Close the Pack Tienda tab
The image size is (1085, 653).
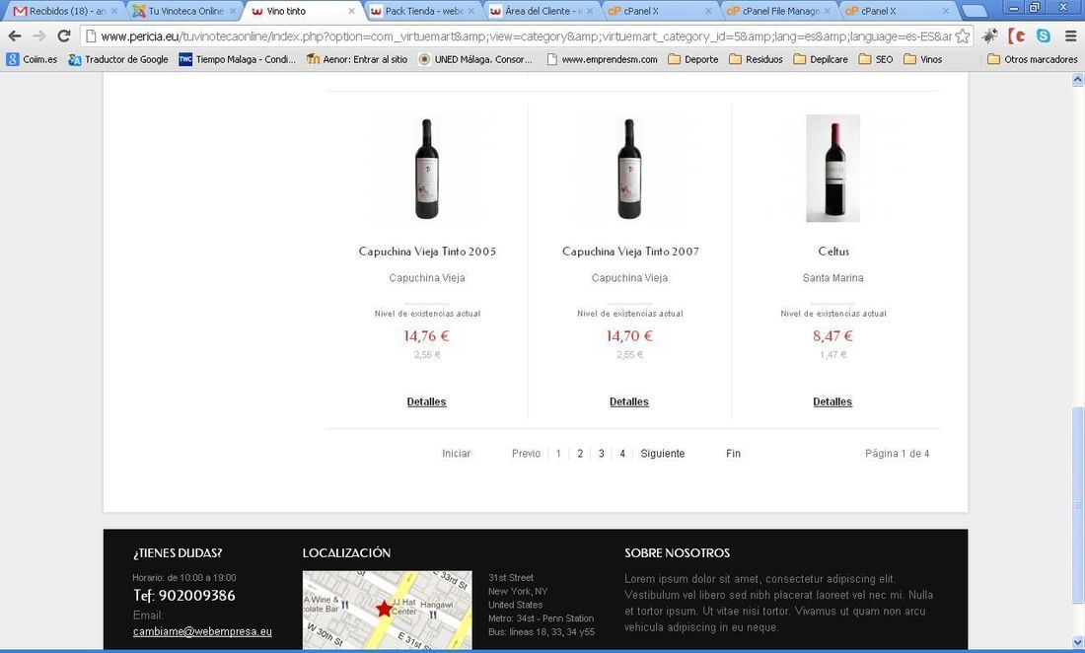tap(471, 11)
